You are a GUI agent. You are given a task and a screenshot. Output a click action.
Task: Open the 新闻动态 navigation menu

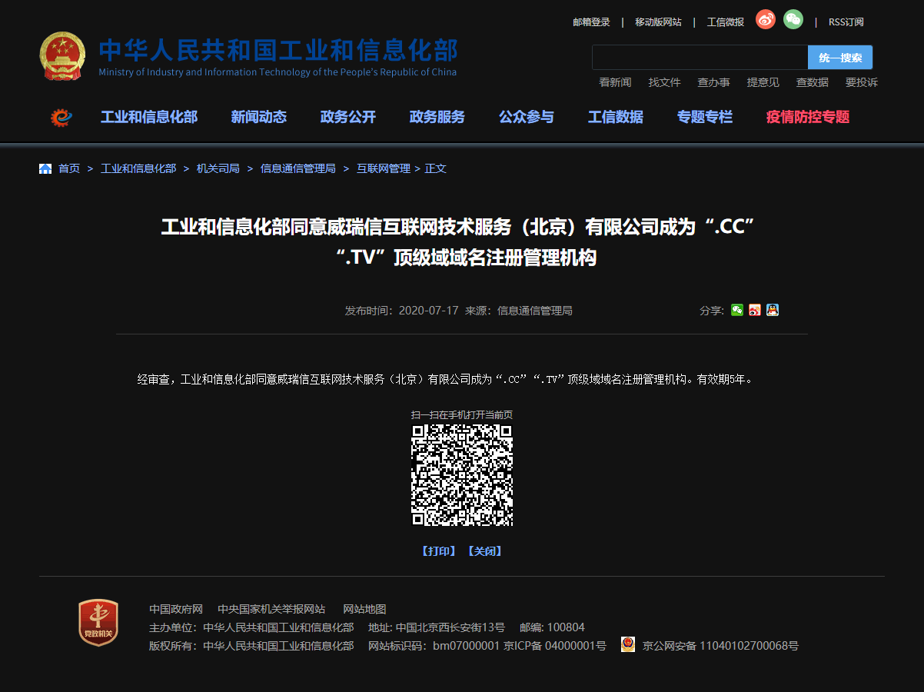coord(259,117)
